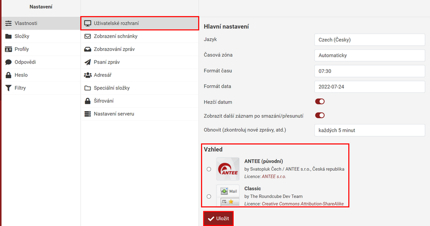Select the ANTEE (původní) skin radio button
430x226 pixels.
point(209,169)
